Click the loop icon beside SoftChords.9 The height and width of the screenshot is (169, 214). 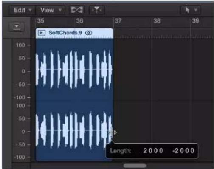88,33
